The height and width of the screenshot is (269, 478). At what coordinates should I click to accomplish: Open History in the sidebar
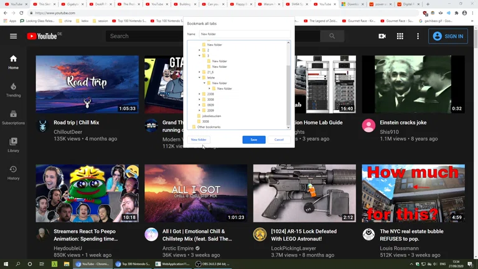13,172
